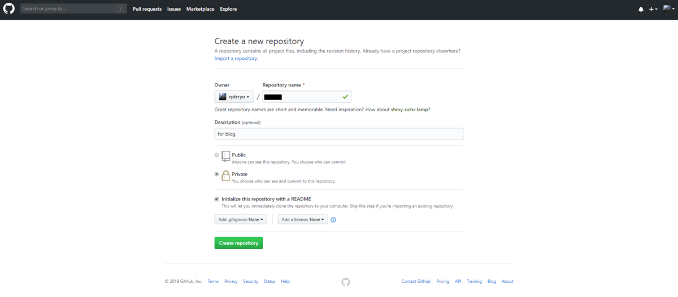Open the Pricing footer link
678x297 pixels.
point(443,281)
